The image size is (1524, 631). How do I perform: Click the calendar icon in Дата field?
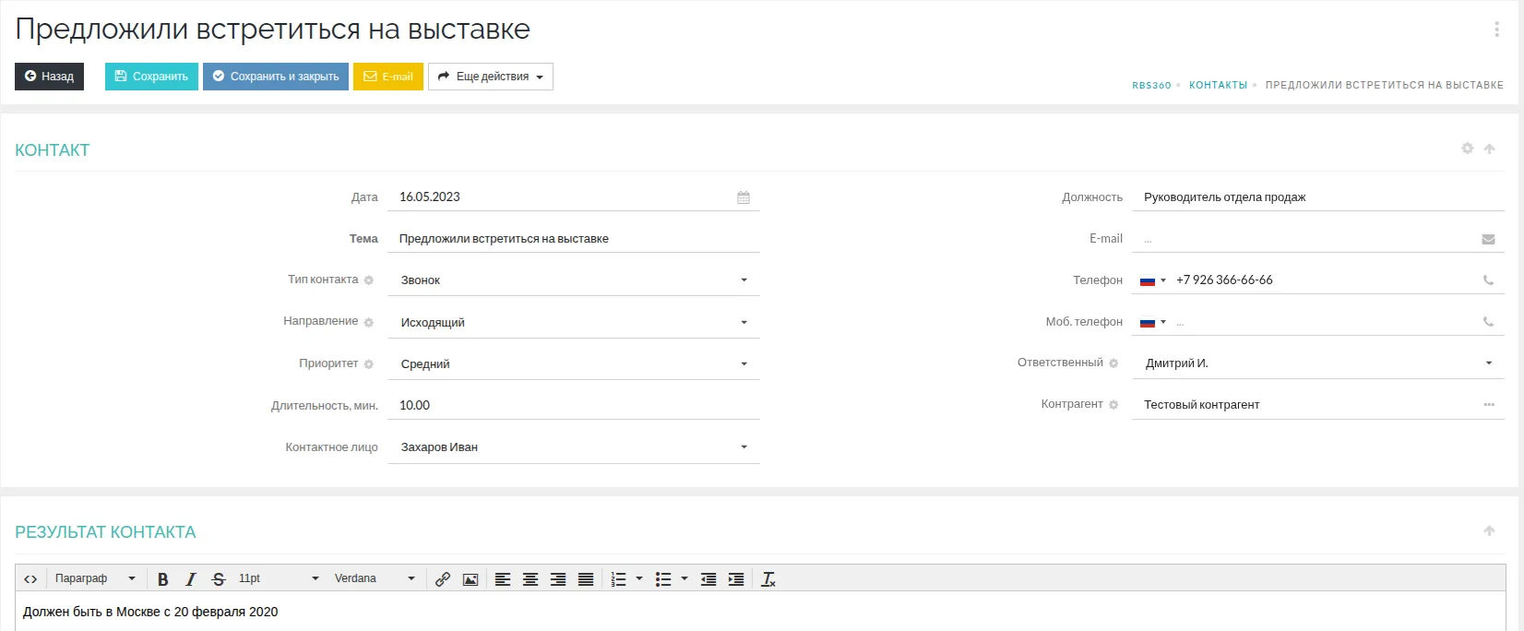tap(744, 197)
